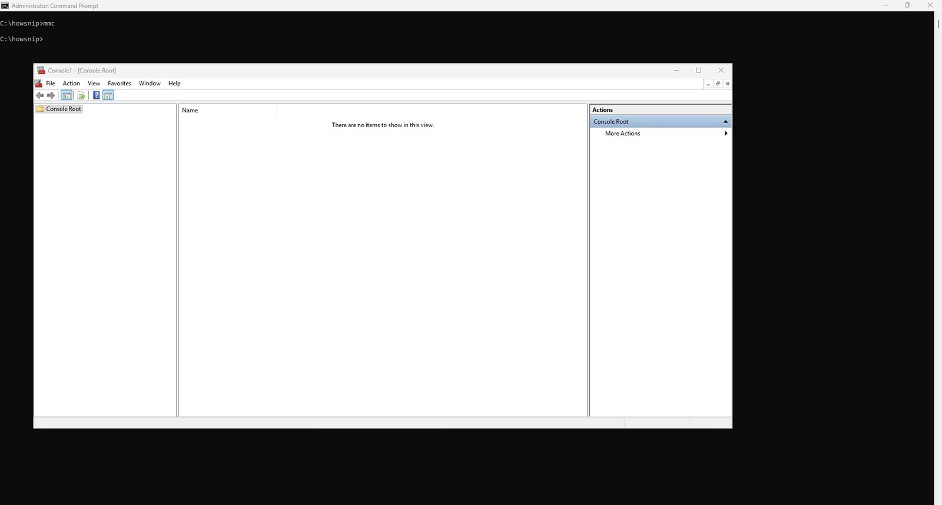Close the Command Prompt window
942x505 pixels.
[930, 5]
